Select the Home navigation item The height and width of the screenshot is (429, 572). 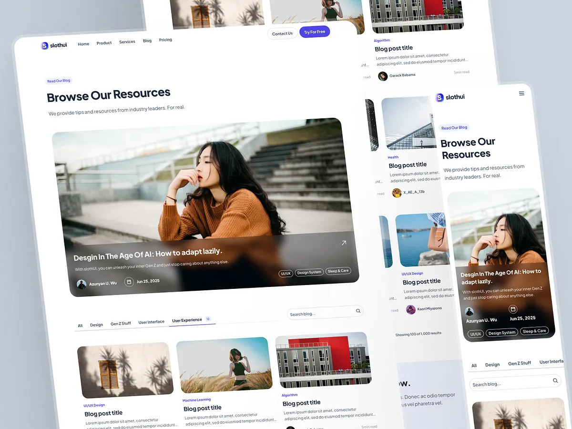[83, 44]
